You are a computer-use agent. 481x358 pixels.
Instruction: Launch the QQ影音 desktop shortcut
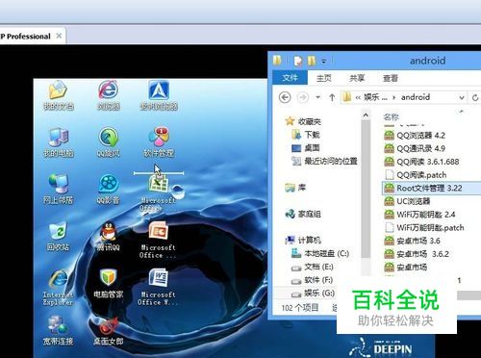[x=109, y=189]
